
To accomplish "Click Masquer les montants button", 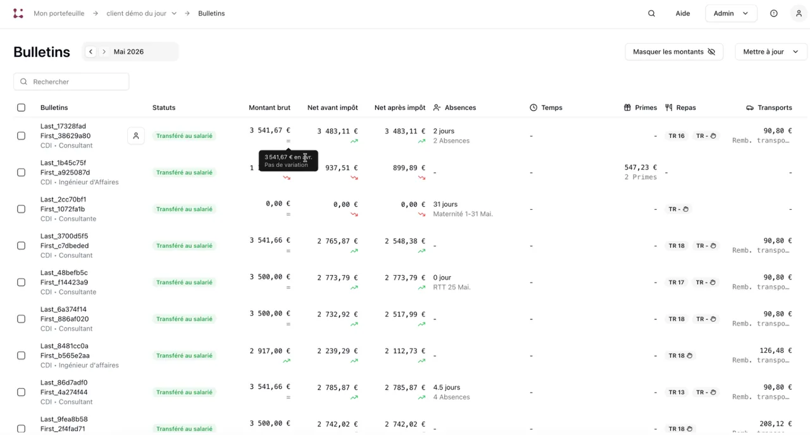I will [x=674, y=52].
